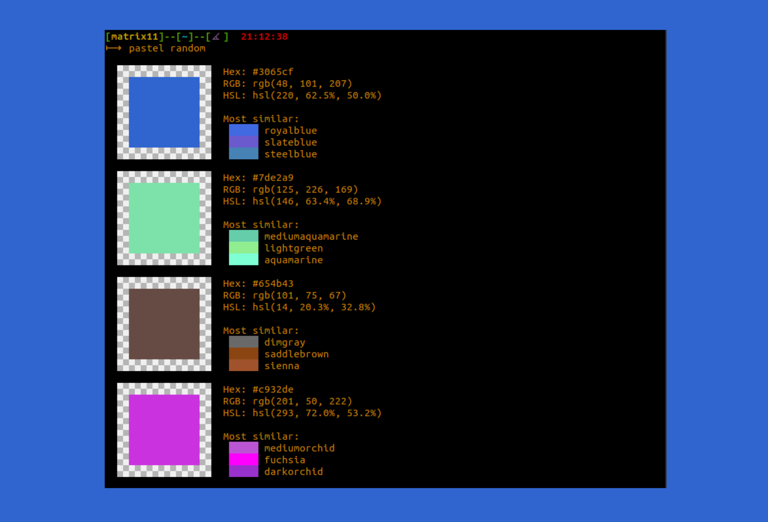Viewport: 768px width, 522px height.
Task: Click the 'lightgreen' color name
Action: click(x=294, y=248)
